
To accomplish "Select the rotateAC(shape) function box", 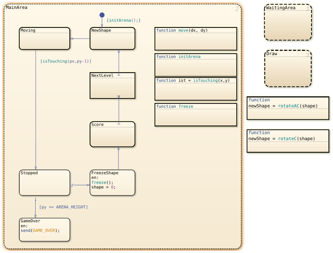I will pyautogui.click(x=288, y=108).
